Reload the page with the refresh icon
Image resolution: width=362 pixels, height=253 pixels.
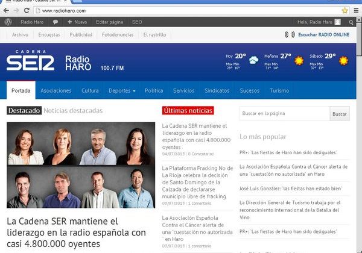click(x=28, y=11)
